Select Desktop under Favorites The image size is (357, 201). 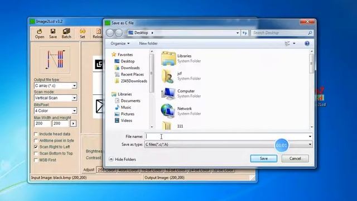point(128,61)
